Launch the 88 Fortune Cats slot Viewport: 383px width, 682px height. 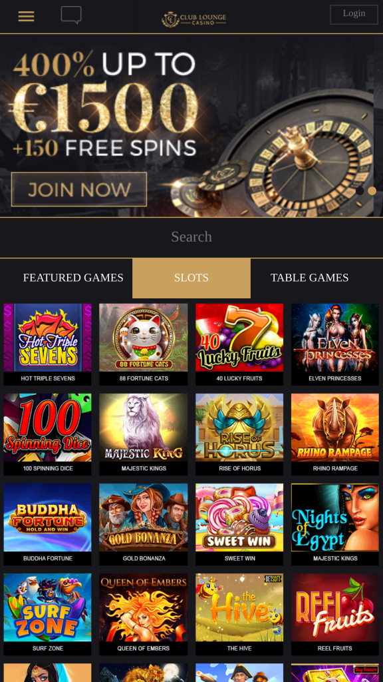point(144,344)
